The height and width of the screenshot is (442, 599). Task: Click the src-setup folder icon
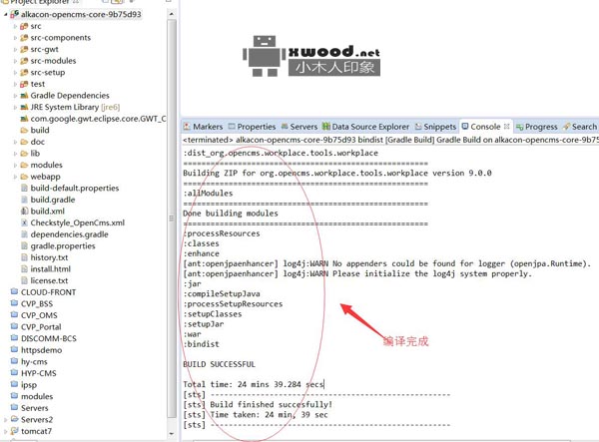[24, 73]
